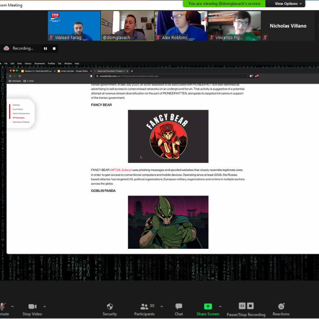Jump to APT Examples section

pos(19,118)
